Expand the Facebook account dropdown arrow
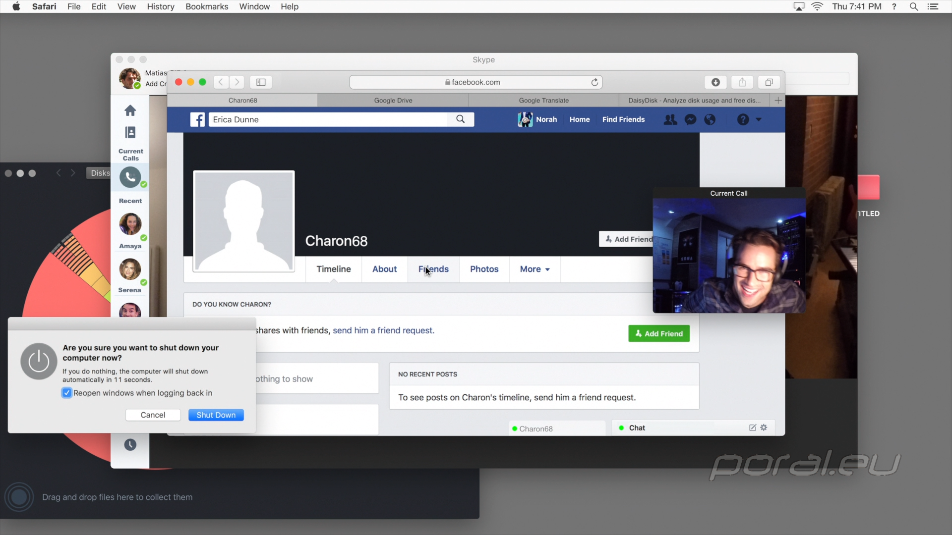Viewport: 952px width, 535px height. click(759, 119)
